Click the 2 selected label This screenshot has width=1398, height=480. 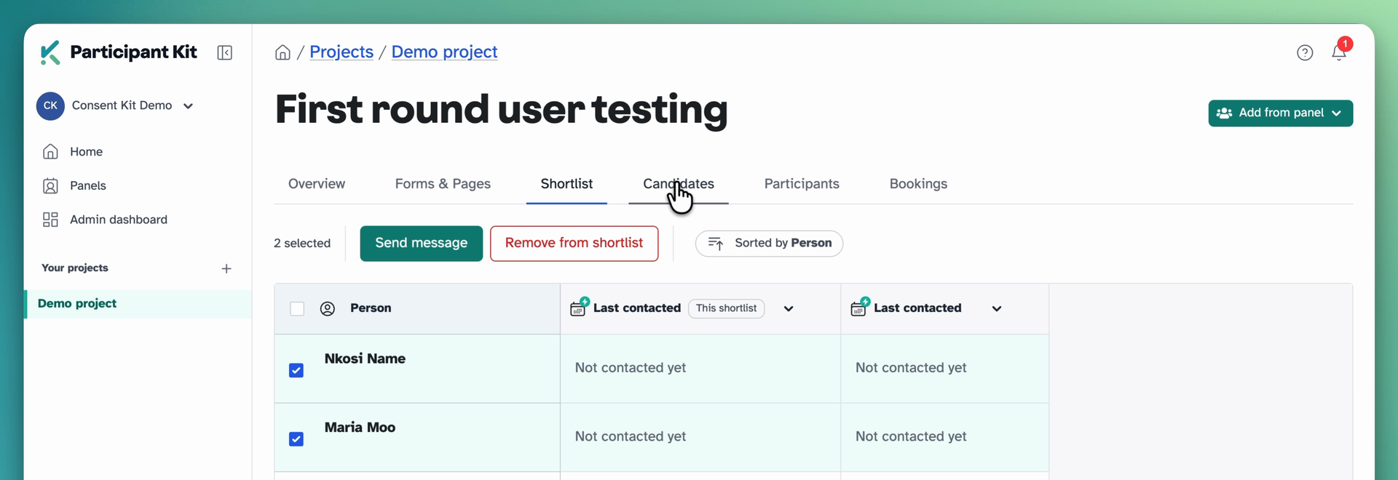pyautogui.click(x=302, y=244)
